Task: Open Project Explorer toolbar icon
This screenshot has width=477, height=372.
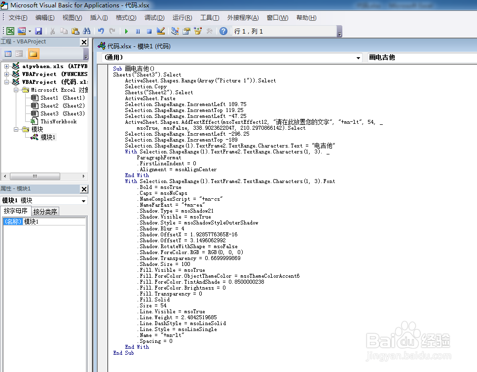Action: pyautogui.click(x=175, y=31)
